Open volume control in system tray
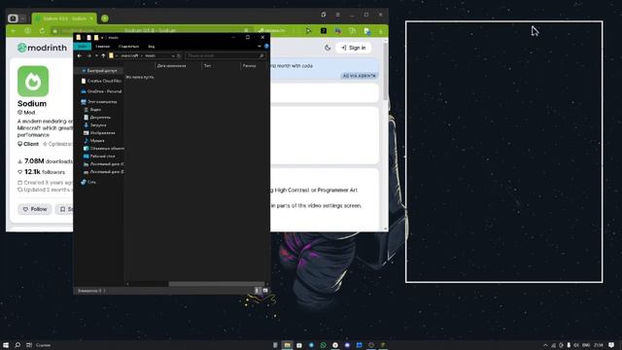Viewport: 622px width, 350px height. pyautogui.click(x=576, y=345)
